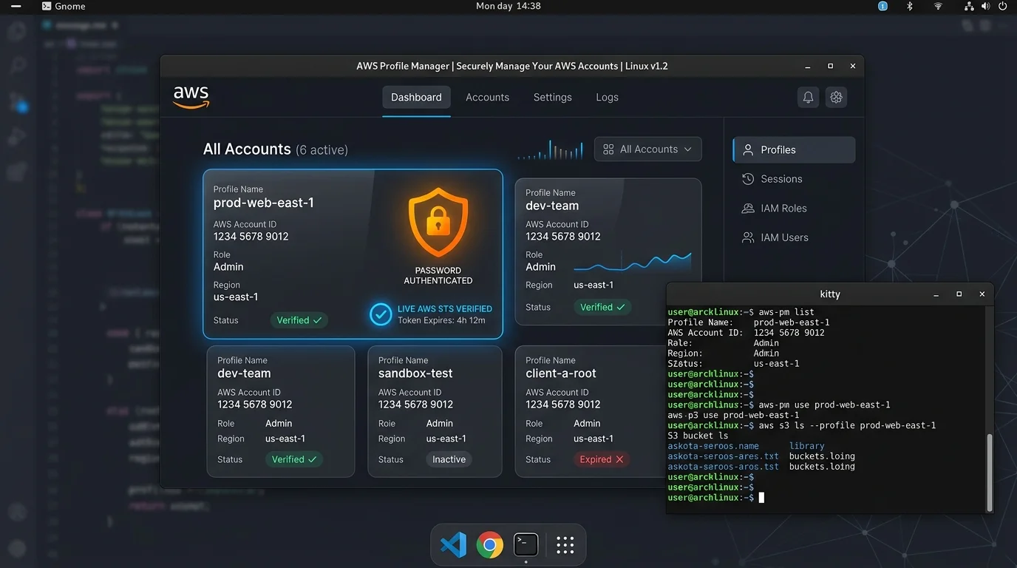The image size is (1017, 568).
Task: Click the "aws s3 ls --profile" command line in kitty
Action: click(x=847, y=426)
